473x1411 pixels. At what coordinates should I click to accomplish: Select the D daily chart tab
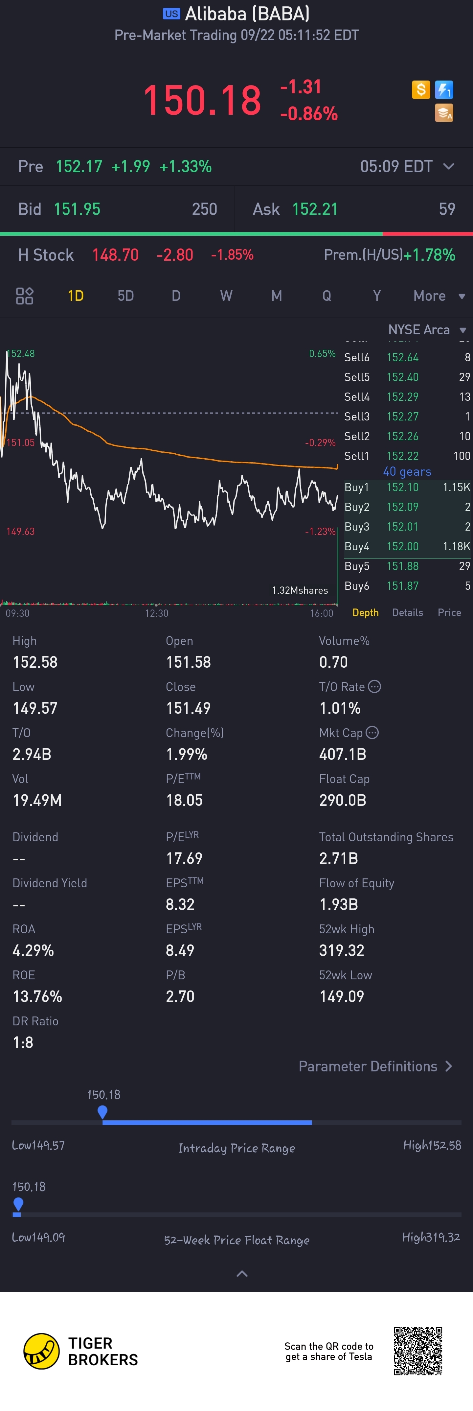pos(176,296)
